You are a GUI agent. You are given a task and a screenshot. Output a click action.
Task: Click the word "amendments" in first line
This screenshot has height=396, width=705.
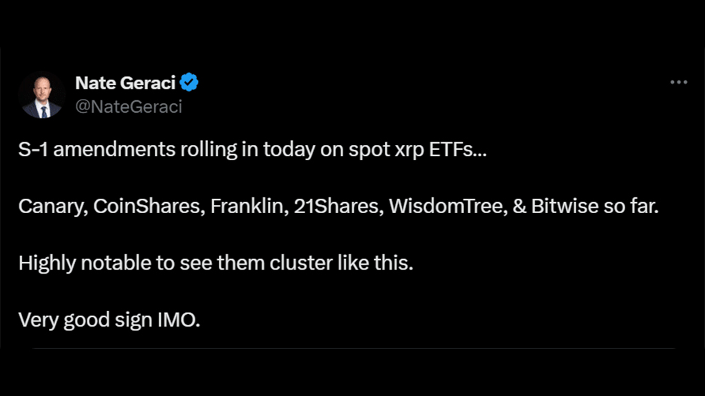(114, 149)
